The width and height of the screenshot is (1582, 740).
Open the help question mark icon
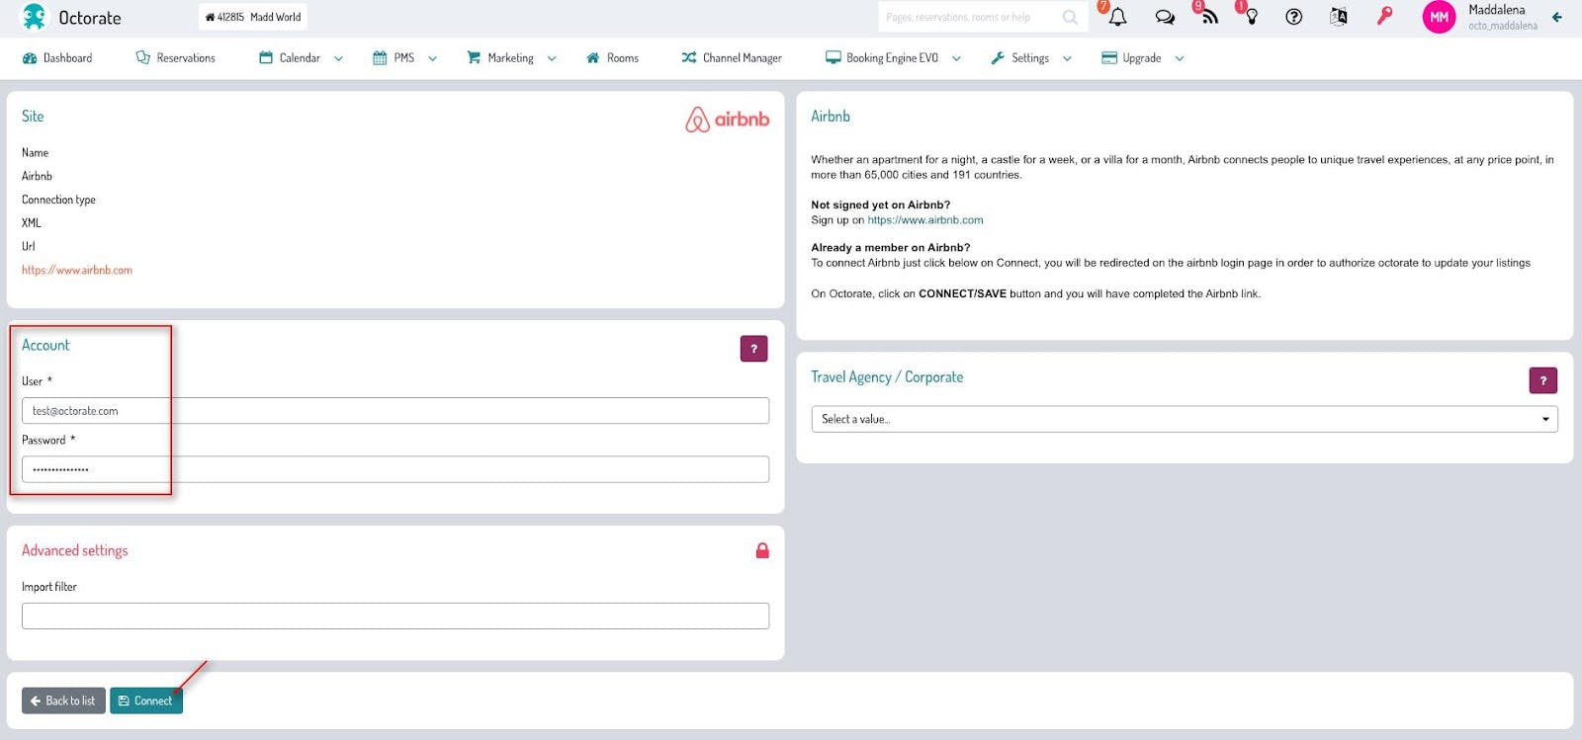[1293, 17]
